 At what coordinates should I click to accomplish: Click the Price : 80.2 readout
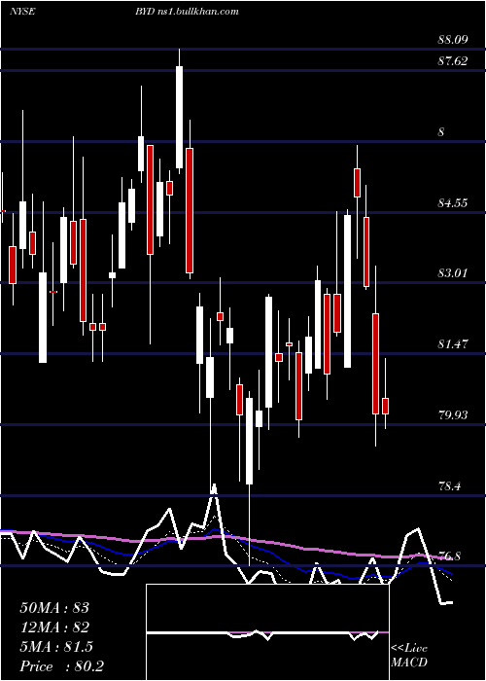click(x=61, y=666)
